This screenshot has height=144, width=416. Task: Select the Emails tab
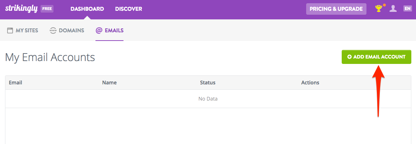(x=109, y=31)
